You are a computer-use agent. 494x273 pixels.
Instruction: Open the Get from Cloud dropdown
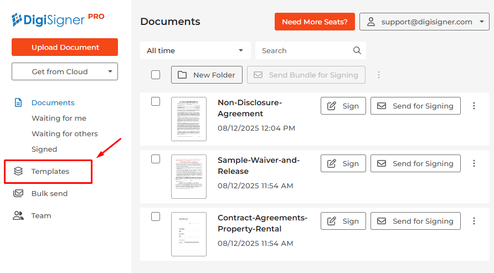click(65, 71)
